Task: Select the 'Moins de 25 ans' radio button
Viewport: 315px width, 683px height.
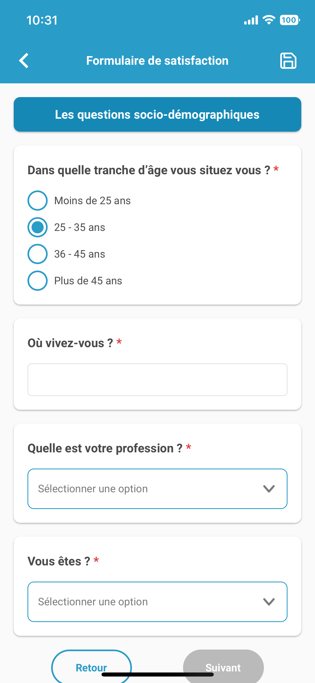Action: [x=38, y=201]
